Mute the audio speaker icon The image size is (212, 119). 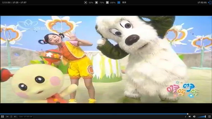click(x=194, y=116)
